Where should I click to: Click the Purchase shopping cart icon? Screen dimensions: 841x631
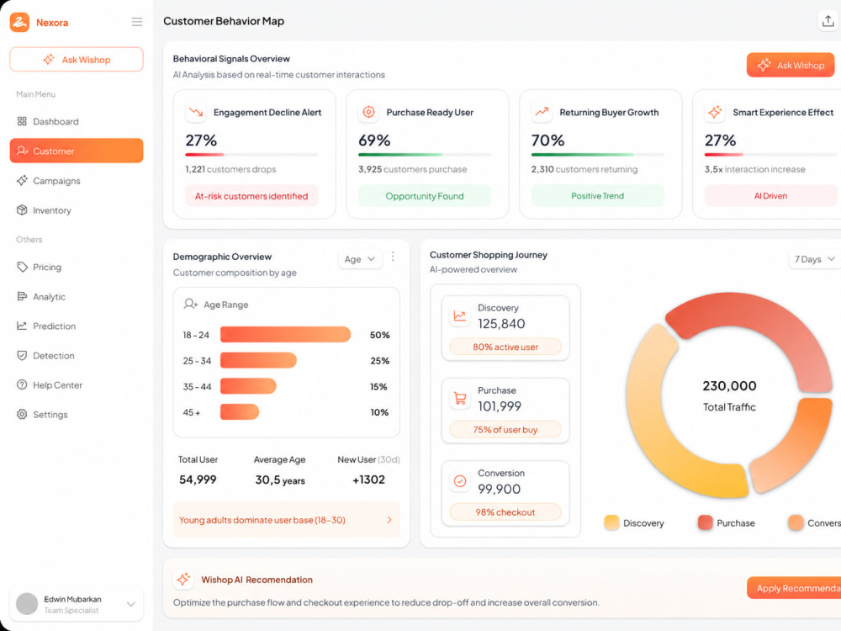pyautogui.click(x=460, y=399)
